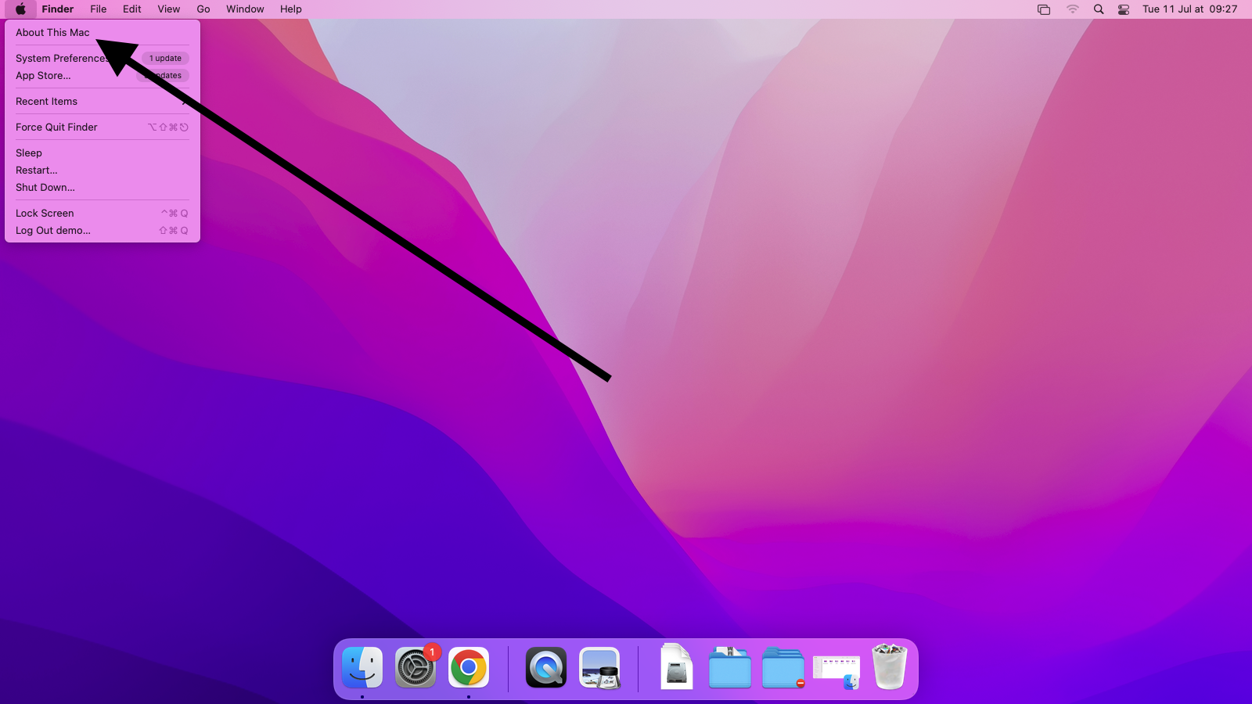1252x704 pixels.
Task: Open the dock folder with red no-entry badge
Action: pyautogui.click(x=782, y=668)
